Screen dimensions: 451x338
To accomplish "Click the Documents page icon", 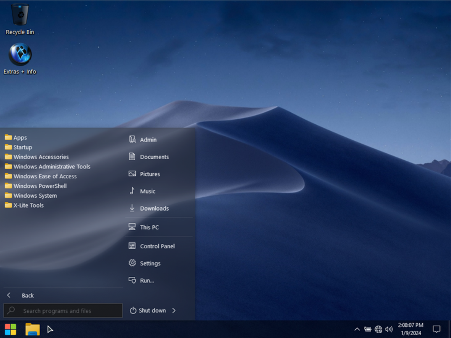I will coord(132,157).
